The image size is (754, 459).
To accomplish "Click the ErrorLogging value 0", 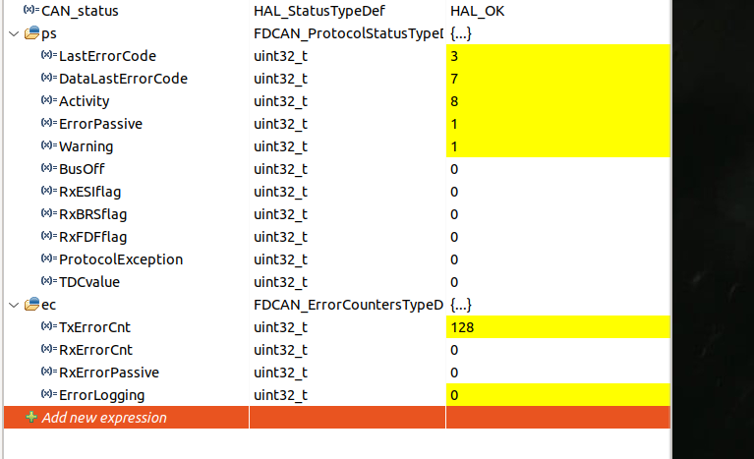I will pyautogui.click(x=557, y=395).
